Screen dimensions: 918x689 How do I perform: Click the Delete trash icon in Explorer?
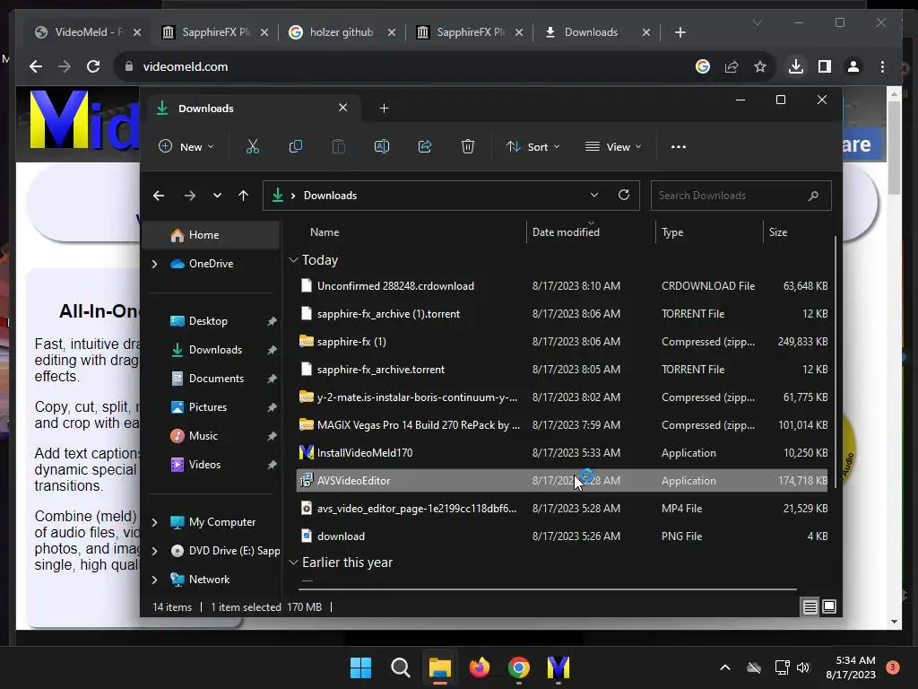click(x=468, y=146)
